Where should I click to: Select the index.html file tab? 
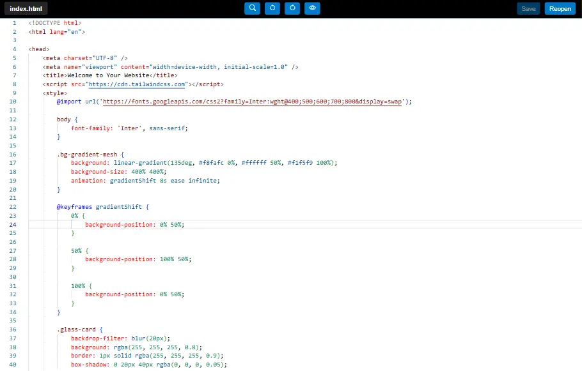tap(26, 9)
